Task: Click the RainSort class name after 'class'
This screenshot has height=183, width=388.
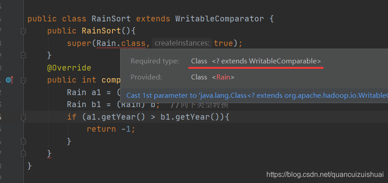Action: (x=111, y=19)
